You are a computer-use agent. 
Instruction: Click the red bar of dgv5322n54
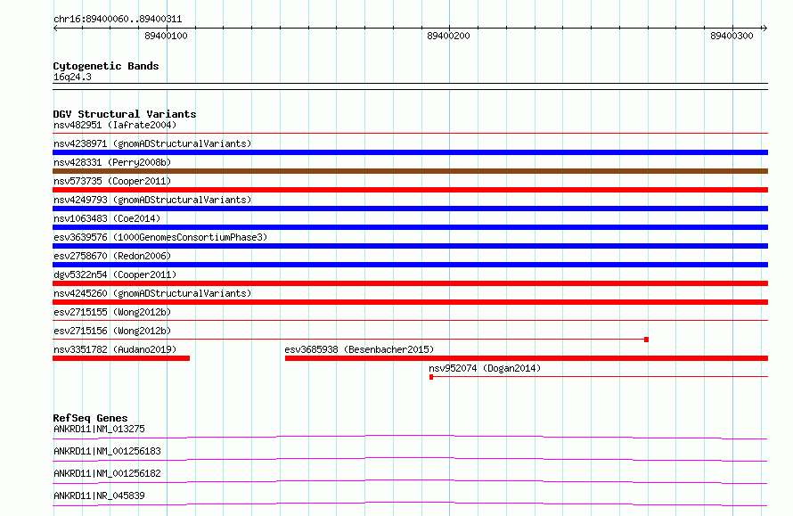click(x=410, y=283)
